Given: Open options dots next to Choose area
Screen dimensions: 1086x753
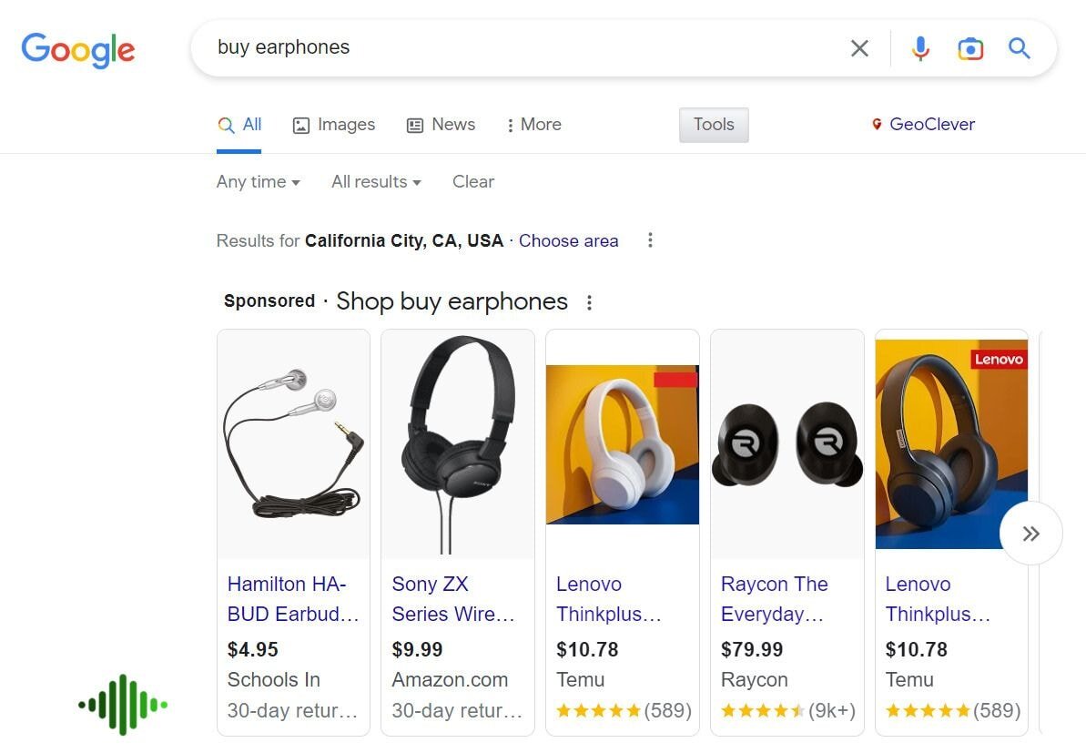Looking at the screenshot, I should (650, 240).
